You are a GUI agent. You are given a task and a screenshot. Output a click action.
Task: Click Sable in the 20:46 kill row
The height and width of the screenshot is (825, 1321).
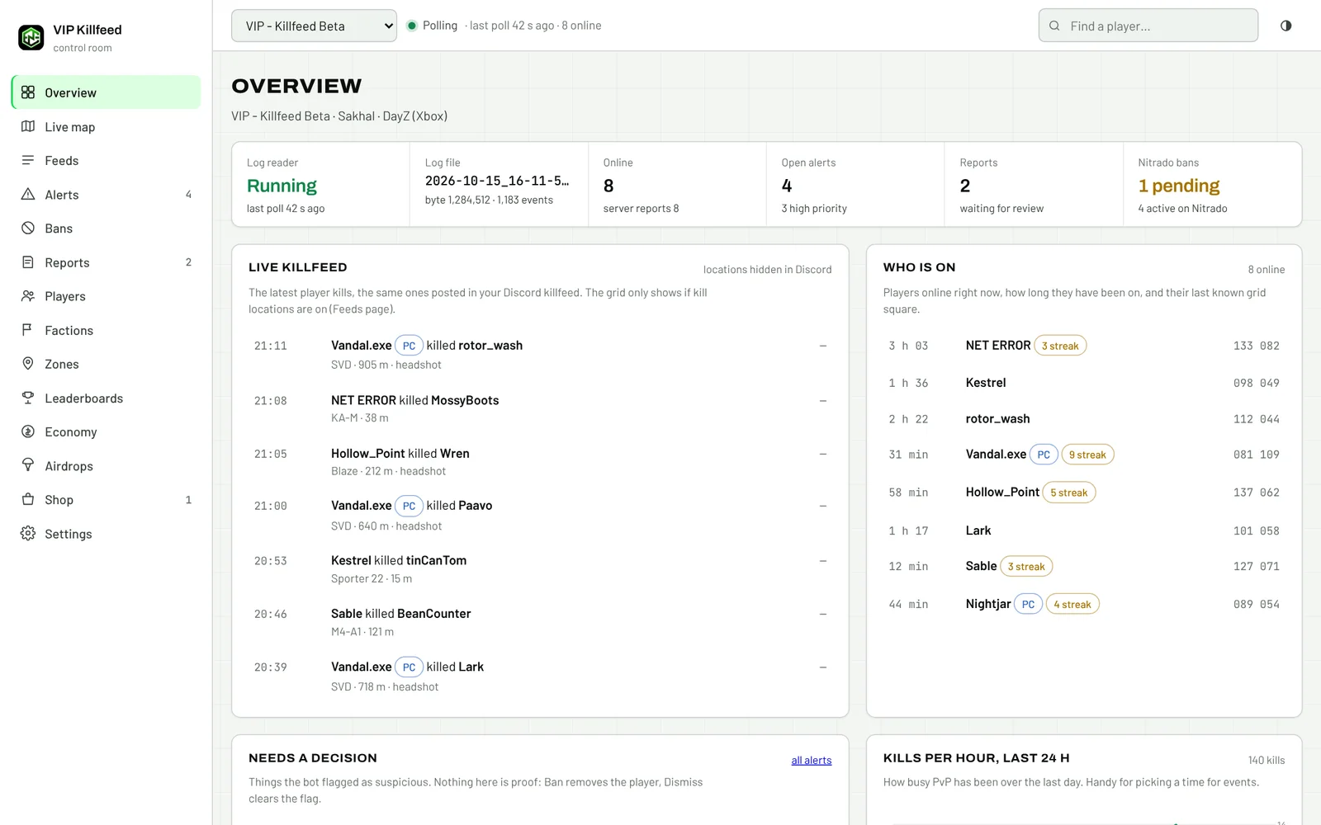[347, 613]
